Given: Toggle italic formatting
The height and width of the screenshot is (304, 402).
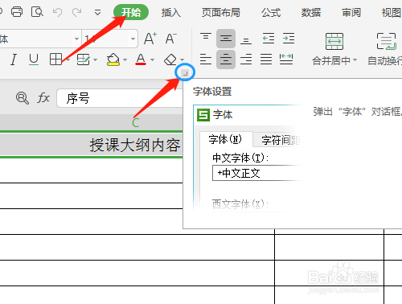Looking at the screenshot, I should coord(14,60).
